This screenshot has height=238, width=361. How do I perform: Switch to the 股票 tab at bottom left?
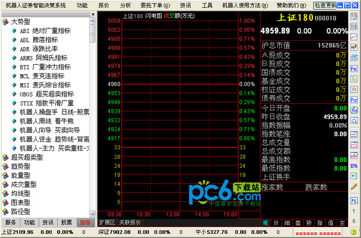pos(67,222)
